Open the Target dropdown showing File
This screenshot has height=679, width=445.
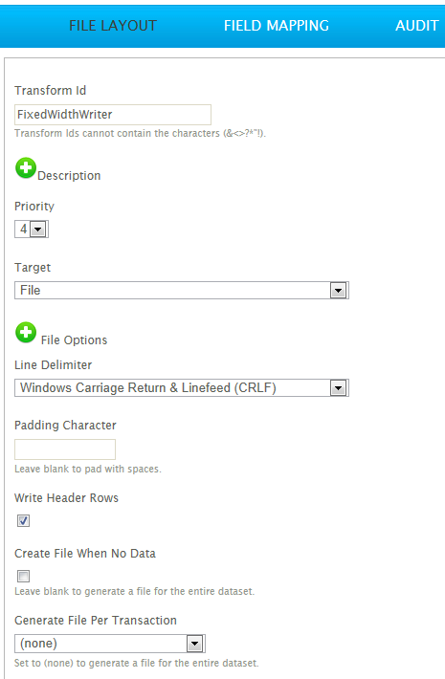[182, 290]
